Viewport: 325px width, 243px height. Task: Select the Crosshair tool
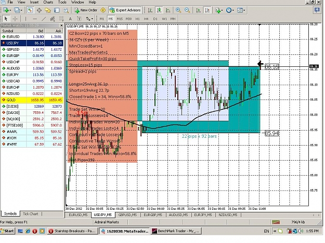click(15, 19)
